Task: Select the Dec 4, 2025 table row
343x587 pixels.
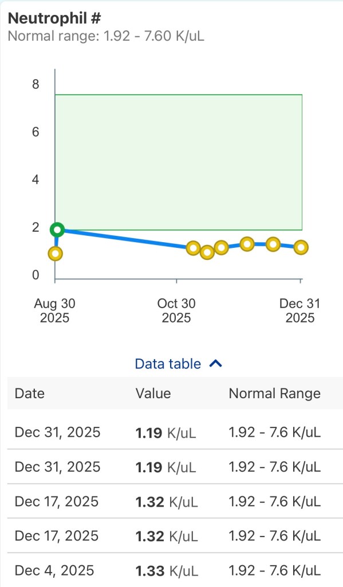Action: click(172, 570)
